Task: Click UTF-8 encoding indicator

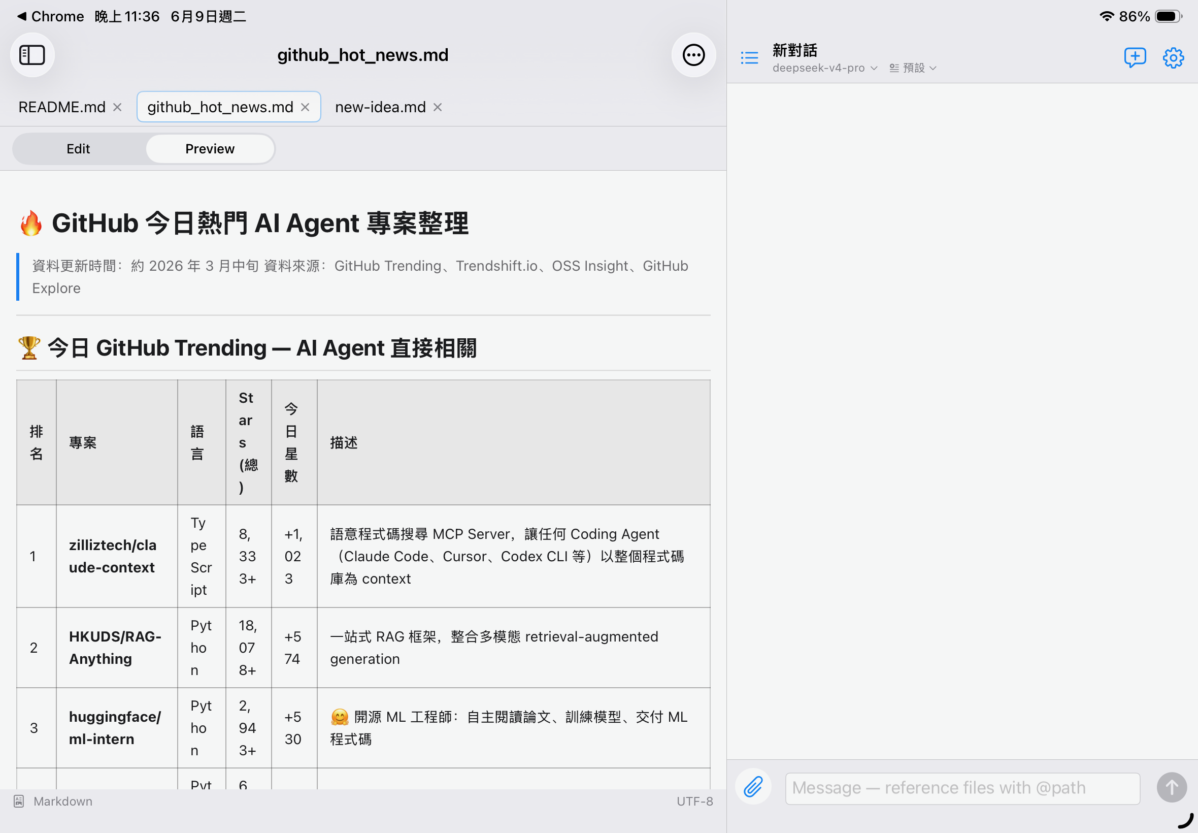Action: tap(694, 801)
